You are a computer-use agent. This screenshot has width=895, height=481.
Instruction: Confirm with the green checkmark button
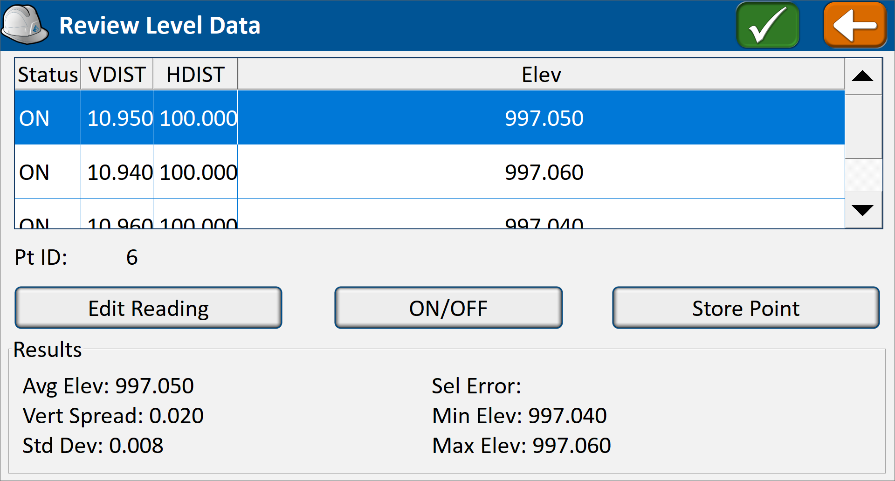767,25
